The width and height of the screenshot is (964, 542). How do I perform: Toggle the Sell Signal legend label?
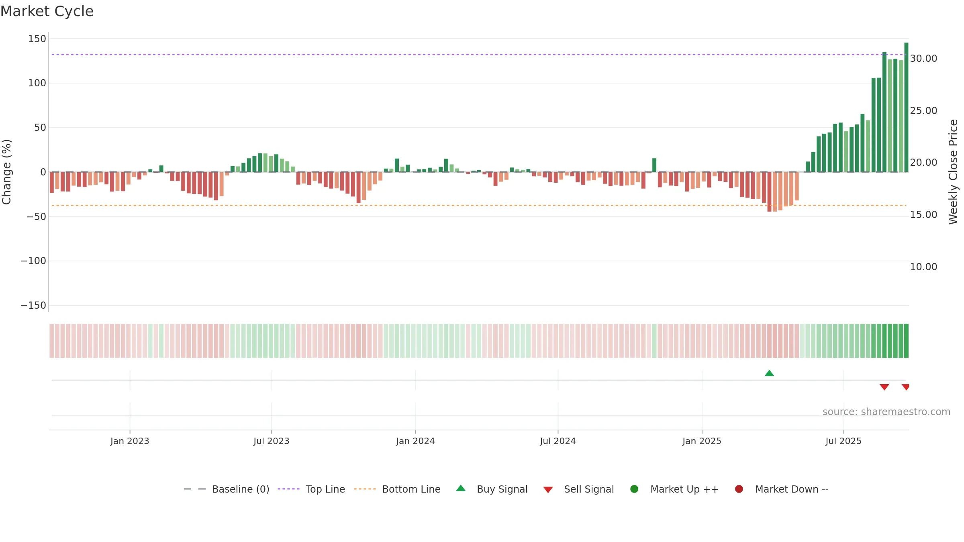(589, 489)
